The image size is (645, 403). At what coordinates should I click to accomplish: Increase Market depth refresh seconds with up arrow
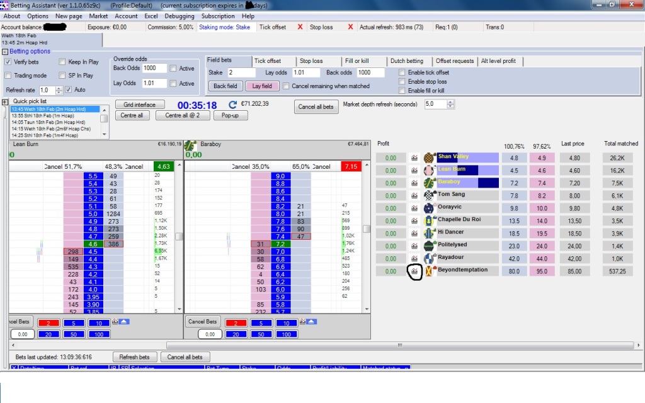pyautogui.click(x=449, y=102)
